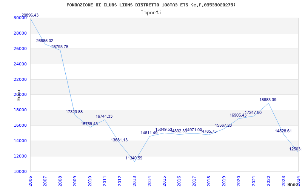This screenshot has height=188, width=302.
Task: Click the y-axis value 26000
Action: (20, 49)
